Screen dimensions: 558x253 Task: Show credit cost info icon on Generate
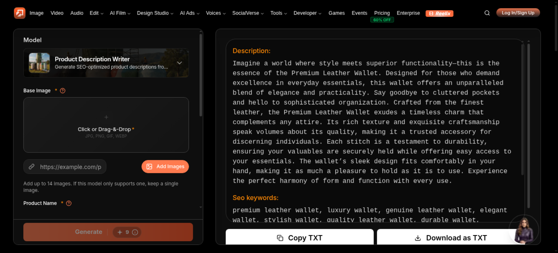[x=135, y=232]
